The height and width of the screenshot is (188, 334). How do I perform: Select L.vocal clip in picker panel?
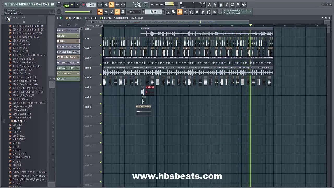click(68, 30)
